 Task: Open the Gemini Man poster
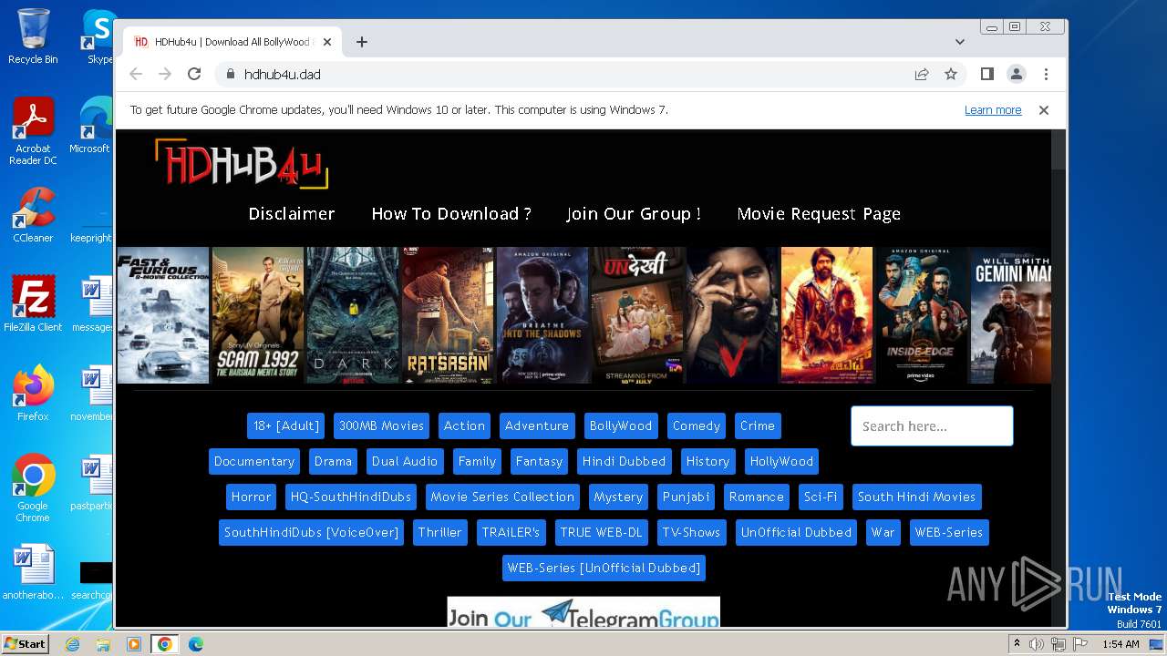point(1011,315)
